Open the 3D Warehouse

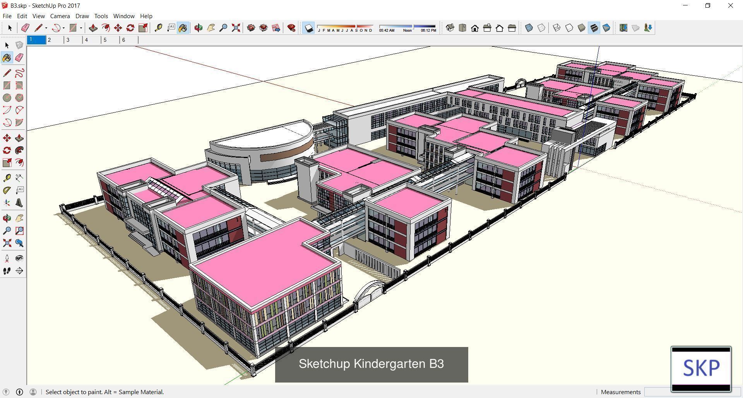coord(251,28)
